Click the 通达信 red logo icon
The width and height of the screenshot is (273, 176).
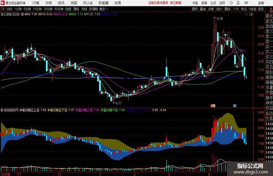[x=3, y=3]
